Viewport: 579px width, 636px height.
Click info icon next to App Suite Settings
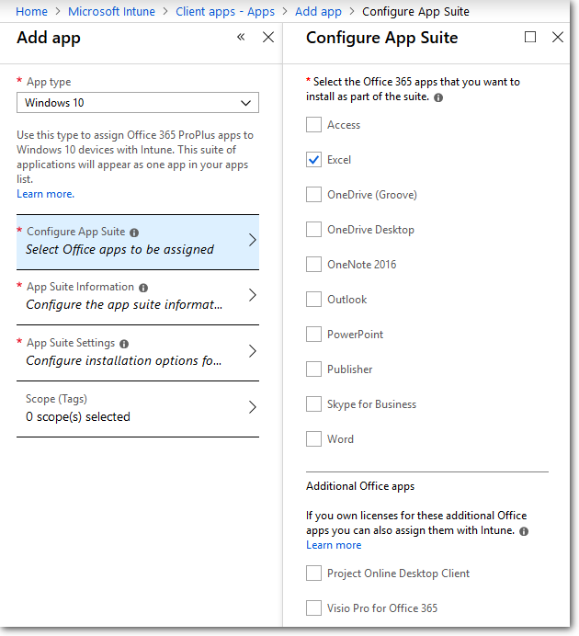point(124,344)
